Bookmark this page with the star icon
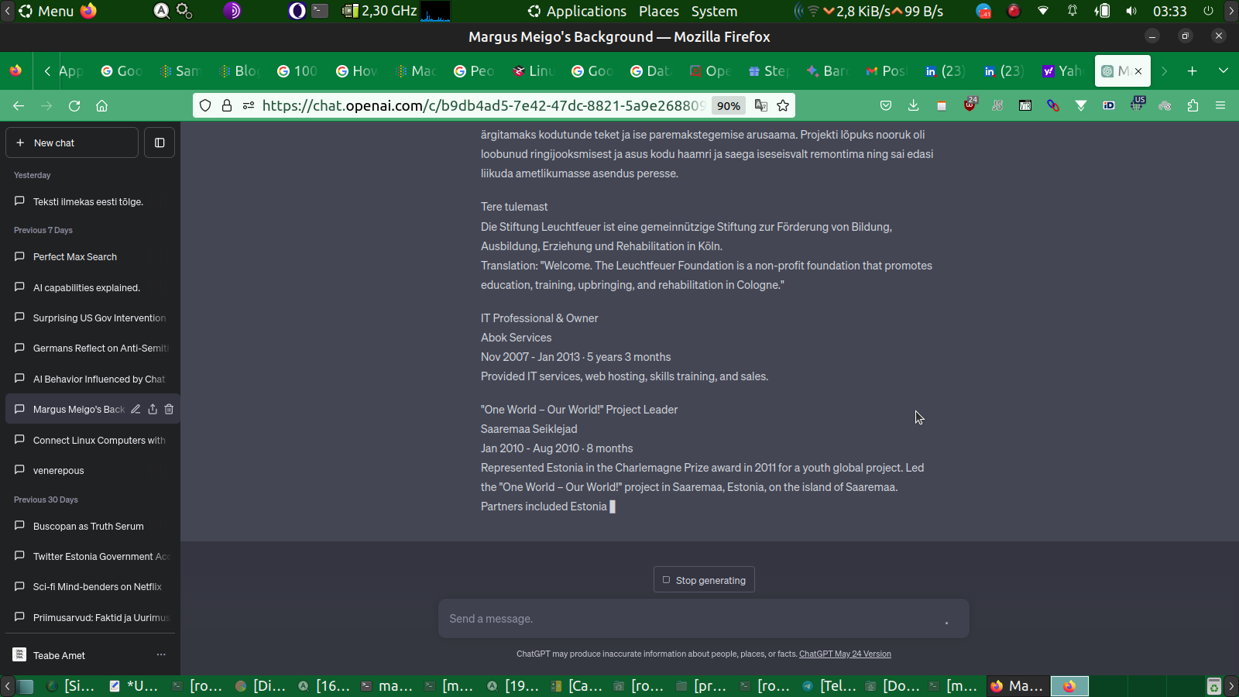Viewport: 1239px width, 697px height. point(783,106)
